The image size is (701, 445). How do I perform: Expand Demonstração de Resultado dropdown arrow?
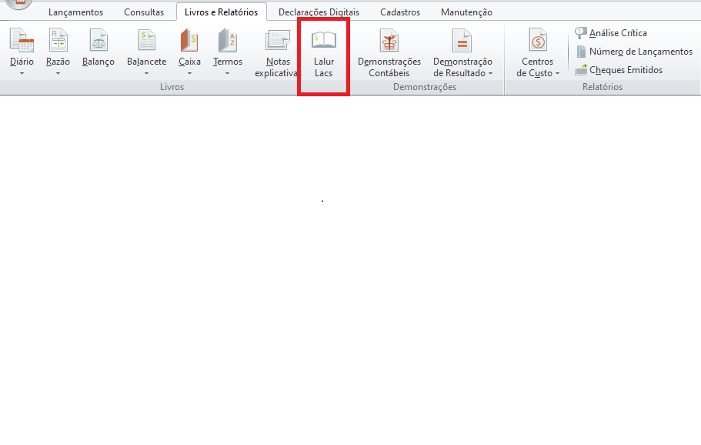(490, 73)
